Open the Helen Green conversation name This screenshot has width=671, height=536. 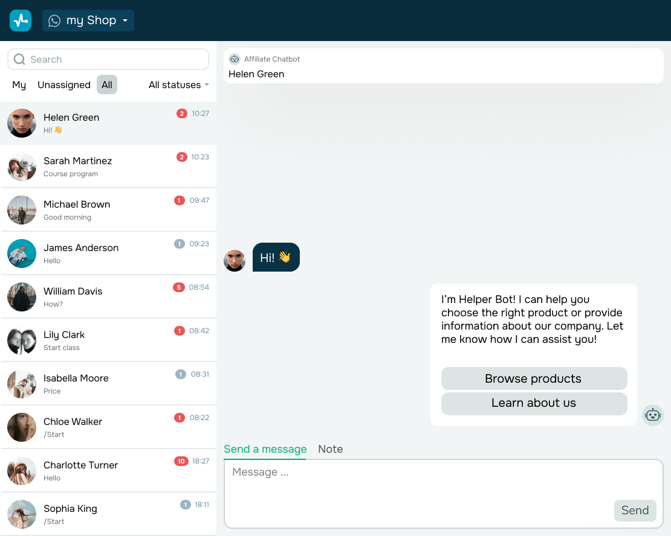[x=71, y=118]
